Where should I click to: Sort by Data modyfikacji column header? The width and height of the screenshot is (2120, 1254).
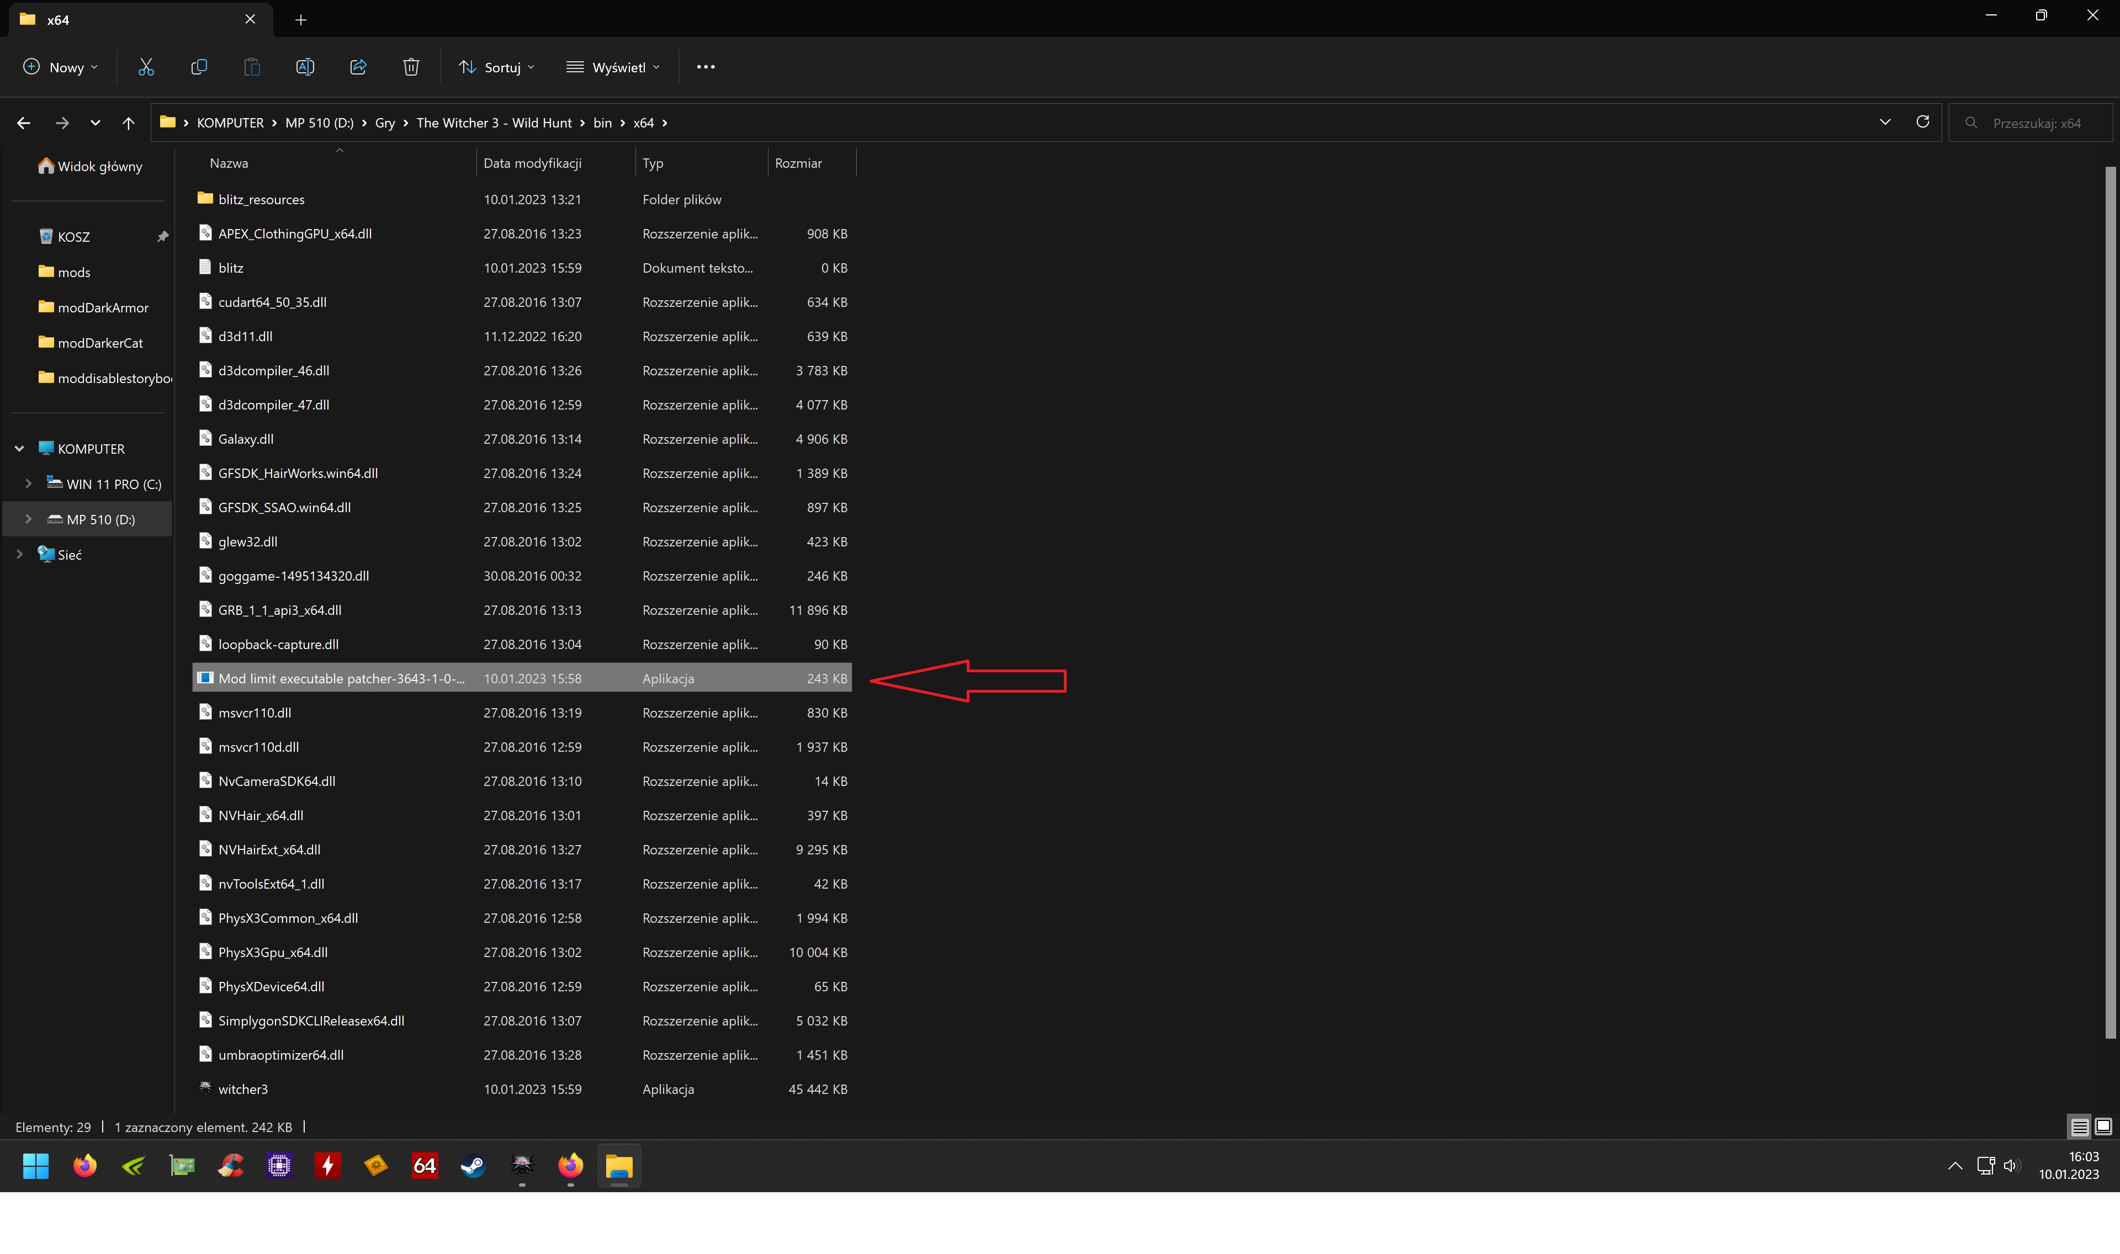click(x=532, y=163)
